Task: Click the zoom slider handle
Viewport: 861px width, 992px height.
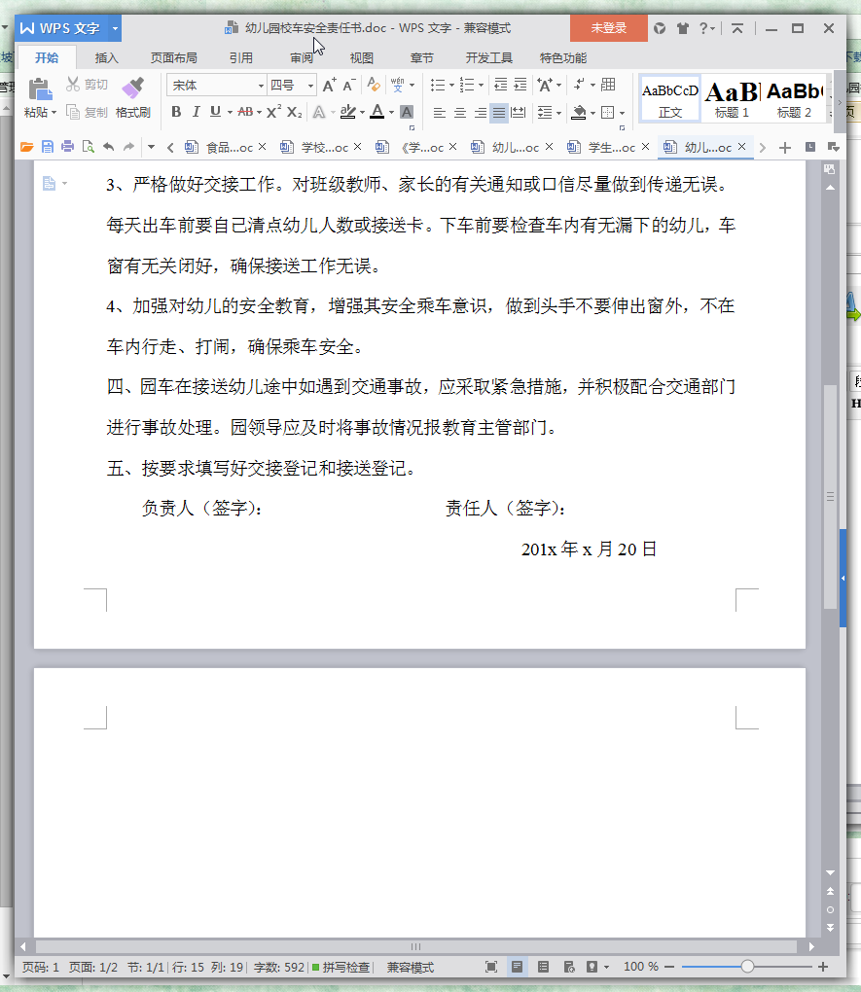Action: click(x=748, y=966)
